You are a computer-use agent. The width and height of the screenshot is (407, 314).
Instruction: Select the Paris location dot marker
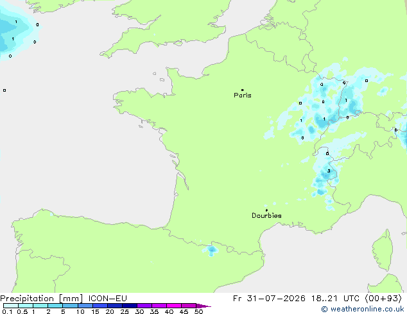pos(243,90)
